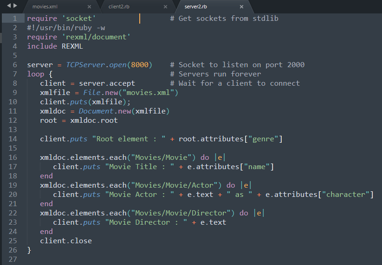
Task: Click the 'loop {' keyword
Action: coord(40,74)
